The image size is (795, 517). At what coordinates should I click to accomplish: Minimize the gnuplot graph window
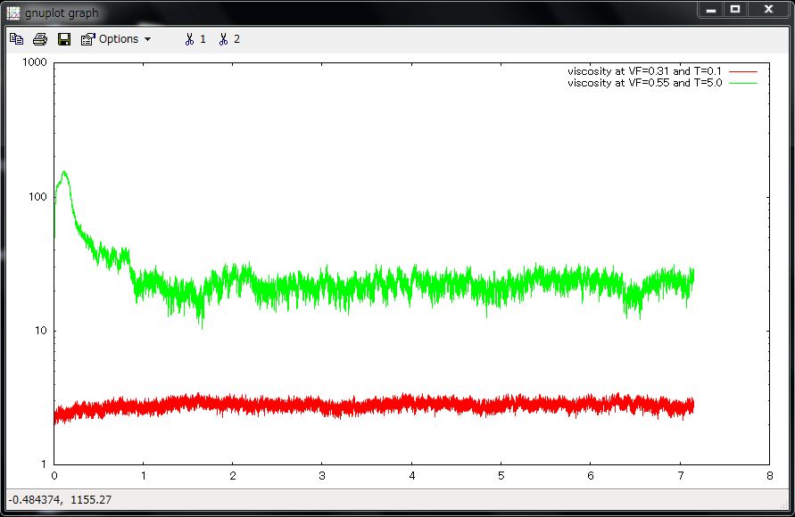pyautogui.click(x=710, y=10)
